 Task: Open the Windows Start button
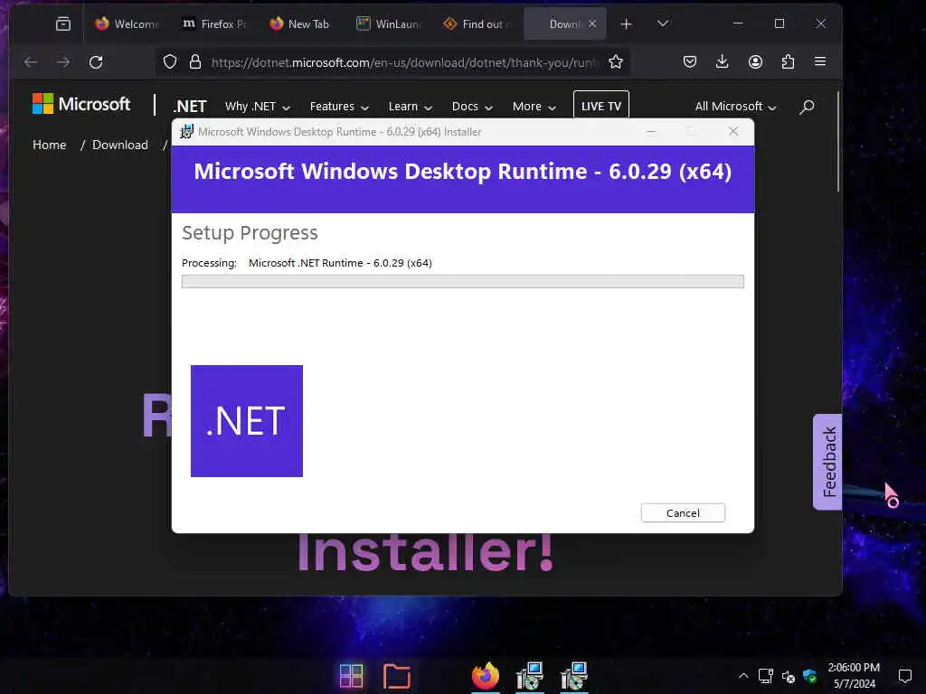[x=352, y=676]
